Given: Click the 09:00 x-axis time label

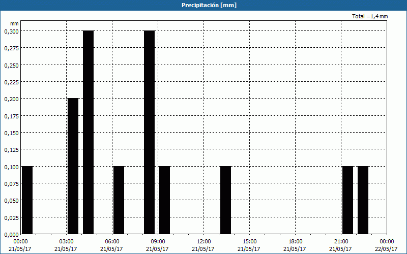Looking at the screenshot, I should 158,242.
